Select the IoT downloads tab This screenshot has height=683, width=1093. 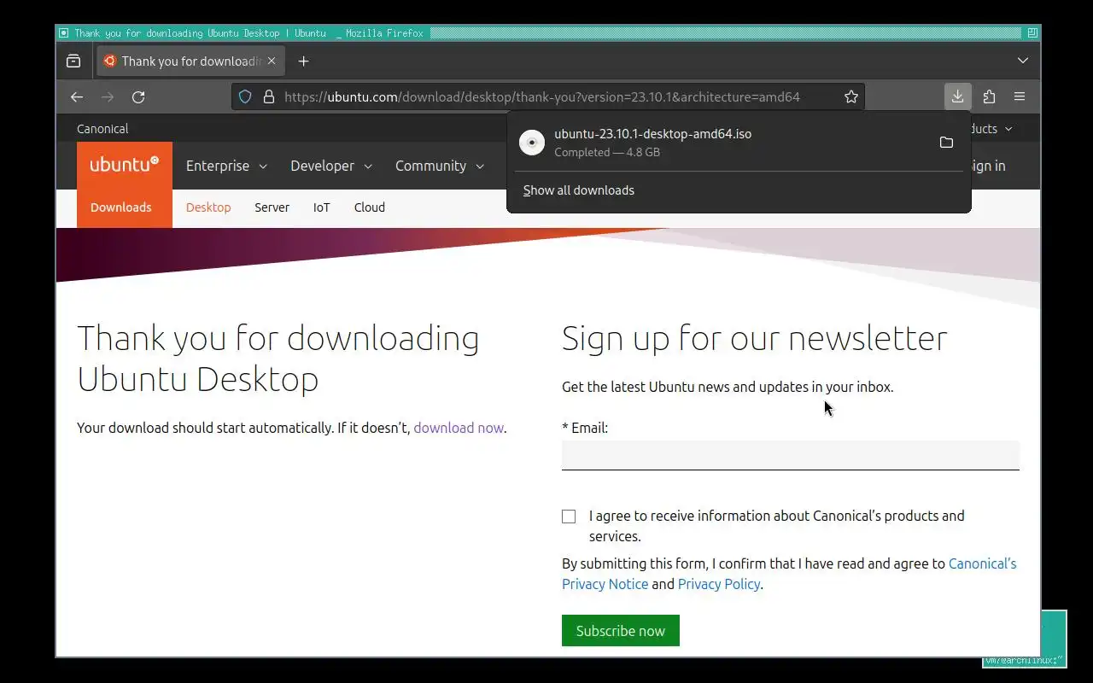[x=321, y=207]
